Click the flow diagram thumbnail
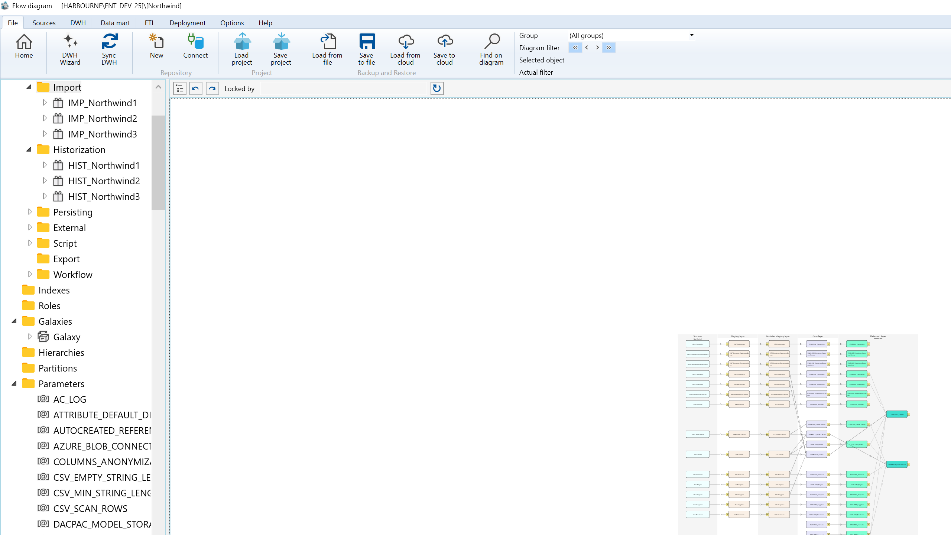 click(798, 434)
